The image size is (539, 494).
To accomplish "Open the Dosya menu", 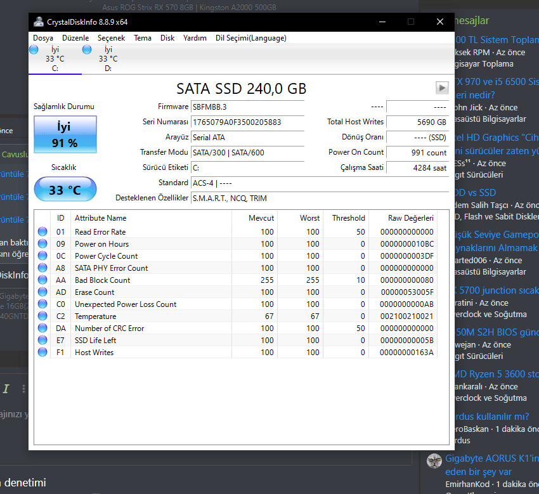I will (43, 38).
